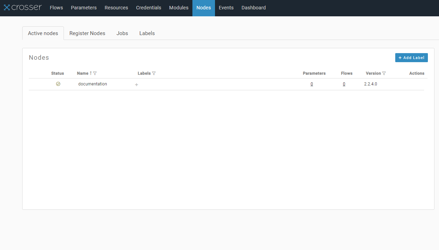Open the Version column filter icon
The height and width of the screenshot is (250, 439).
coord(384,73)
